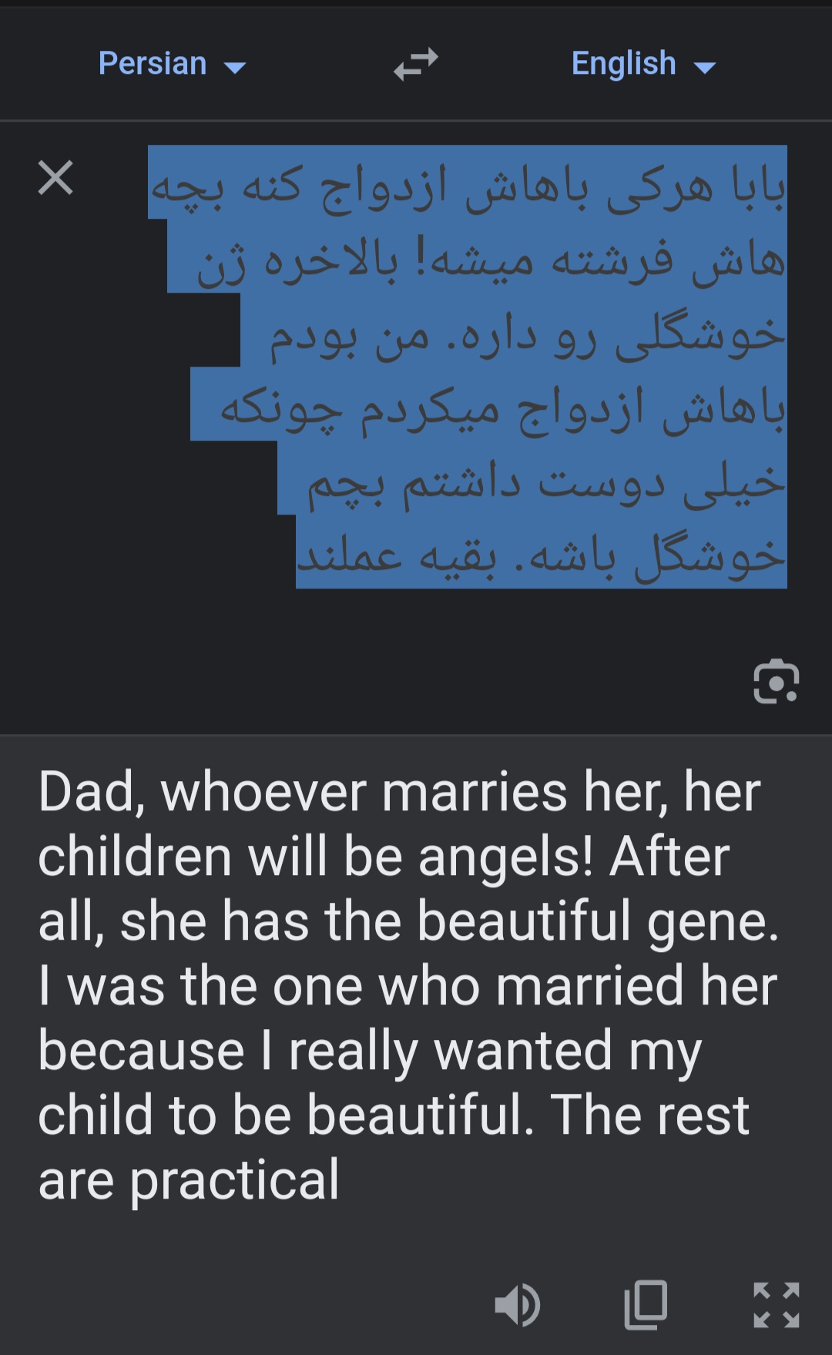Clear the Persian source text
This screenshot has width=832, height=1355.
tap(55, 178)
